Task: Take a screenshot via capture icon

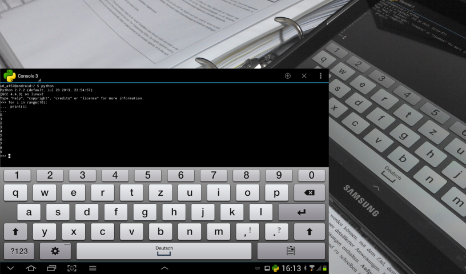Action: click(x=72, y=268)
